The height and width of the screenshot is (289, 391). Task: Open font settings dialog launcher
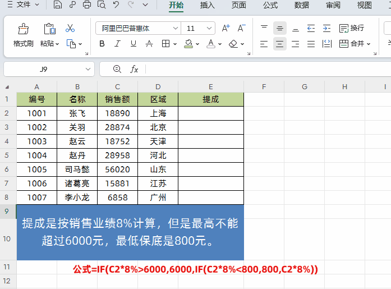249,53
